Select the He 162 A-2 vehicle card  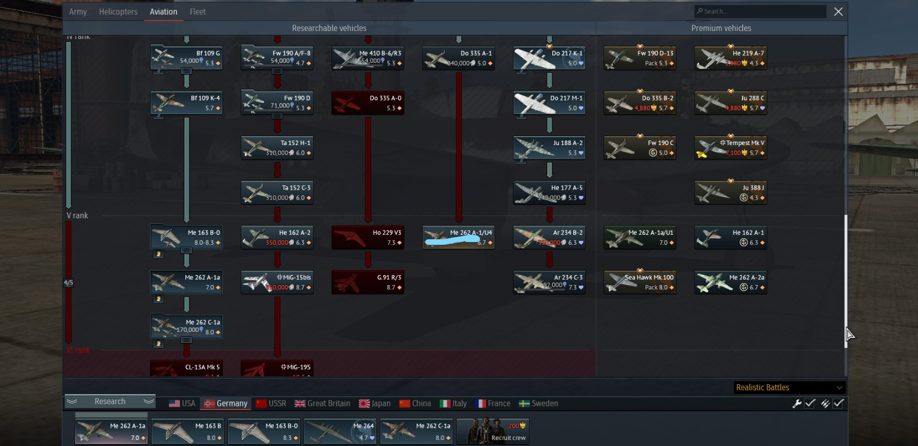coord(277,237)
